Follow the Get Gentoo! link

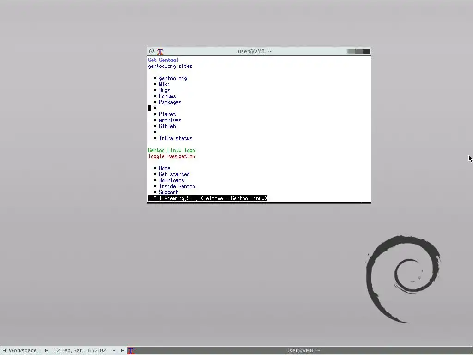click(163, 60)
